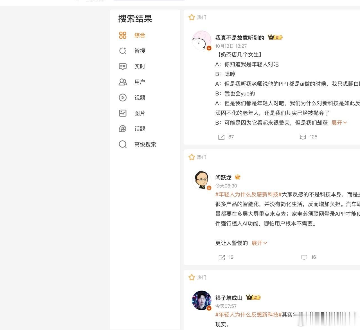Click the heading text 搜索结果
360x330 pixels.
pyautogui.click(x=135, y=19)
